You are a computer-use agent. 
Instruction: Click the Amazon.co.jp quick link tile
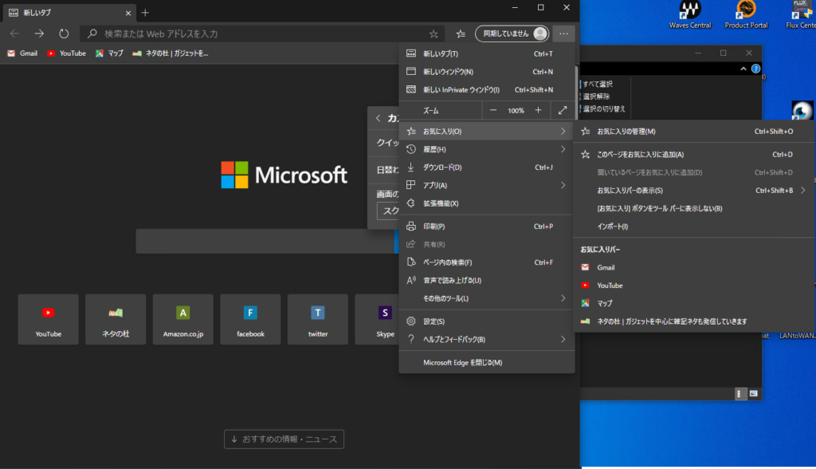183,319
